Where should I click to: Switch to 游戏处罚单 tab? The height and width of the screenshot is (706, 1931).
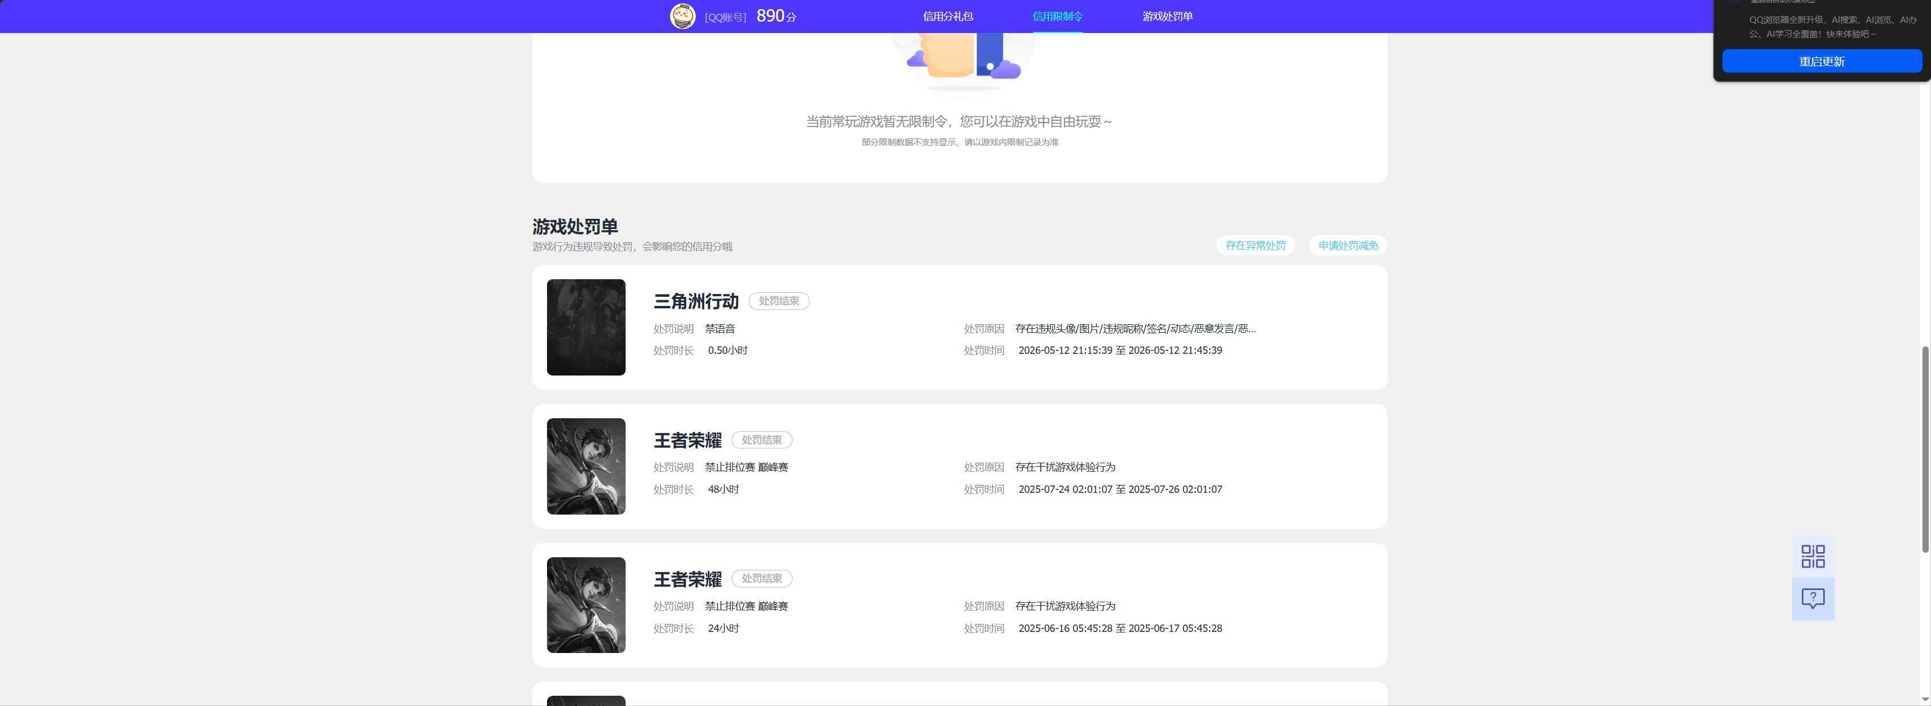[x=1167, y=16]
